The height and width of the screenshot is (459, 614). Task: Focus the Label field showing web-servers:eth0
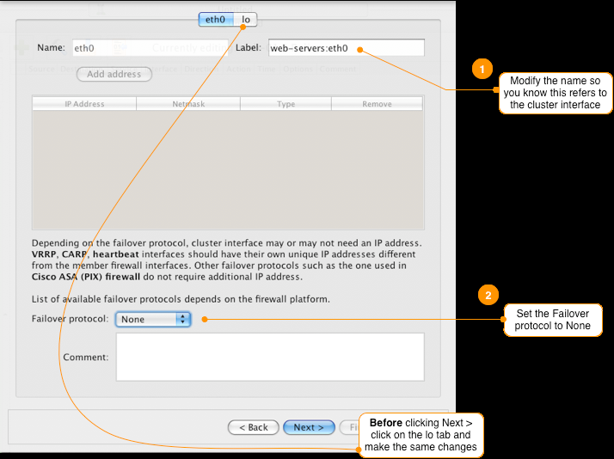(x=346, y=48)
